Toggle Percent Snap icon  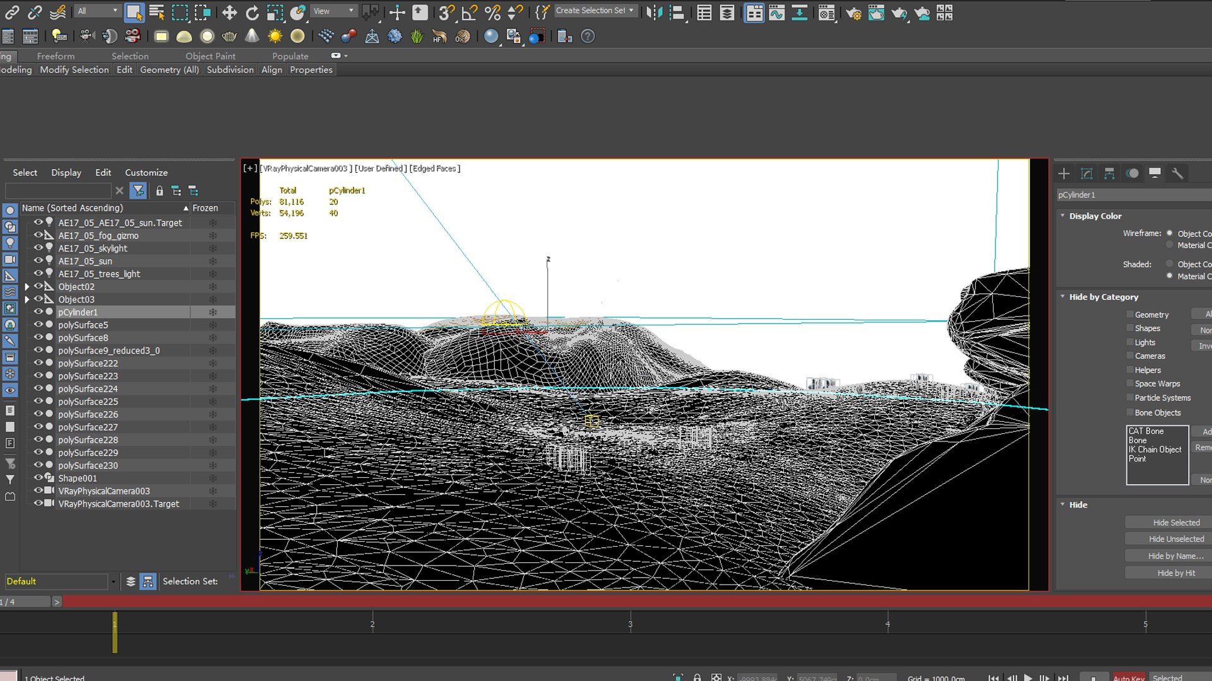(x=492, y=12)
